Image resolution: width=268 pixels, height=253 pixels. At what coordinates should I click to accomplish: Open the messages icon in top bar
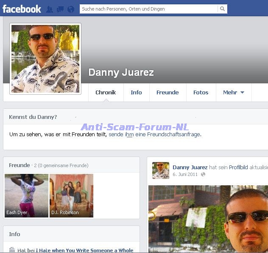pyautogui.click(x=60, y=9)
